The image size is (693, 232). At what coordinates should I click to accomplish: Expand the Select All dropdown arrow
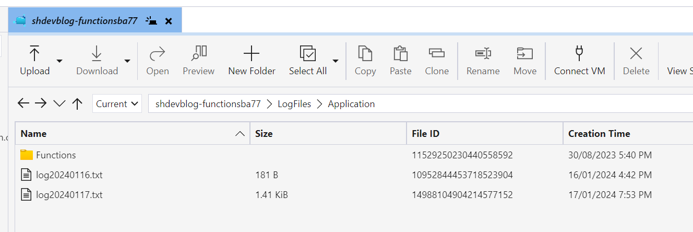[x=336, y=61]
